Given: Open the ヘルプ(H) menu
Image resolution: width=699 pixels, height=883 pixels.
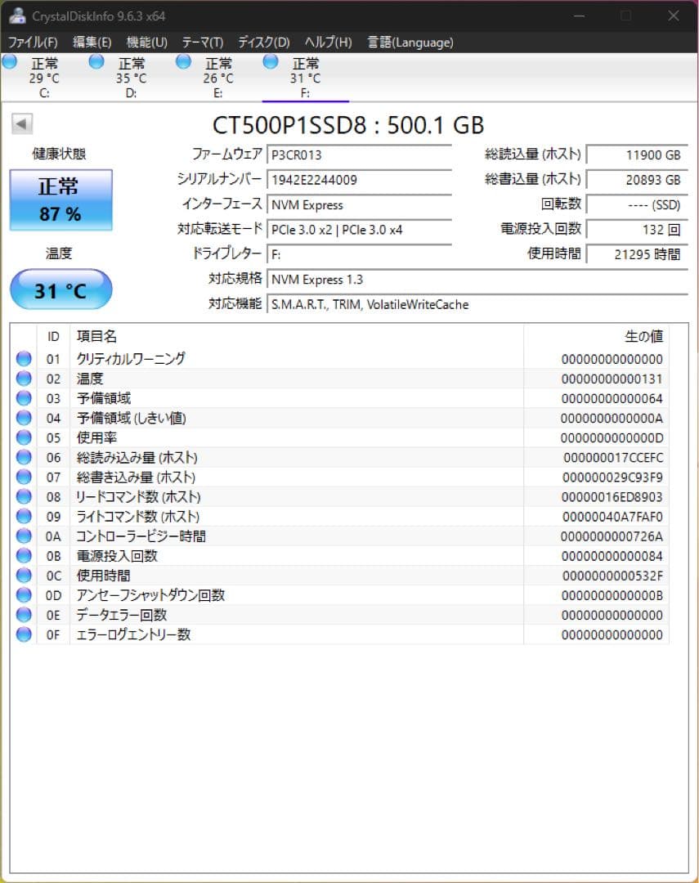Looking at the screenshot, I should point(329,43).
